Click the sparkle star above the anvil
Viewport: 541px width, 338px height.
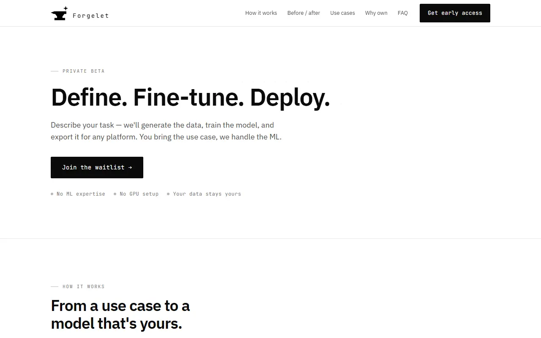[66, 8]
